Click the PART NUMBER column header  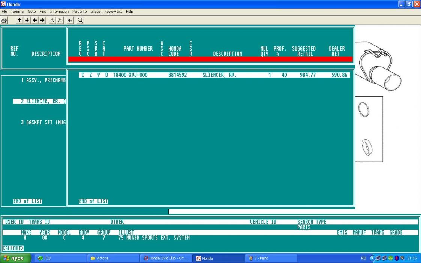(x=138, y=49)
